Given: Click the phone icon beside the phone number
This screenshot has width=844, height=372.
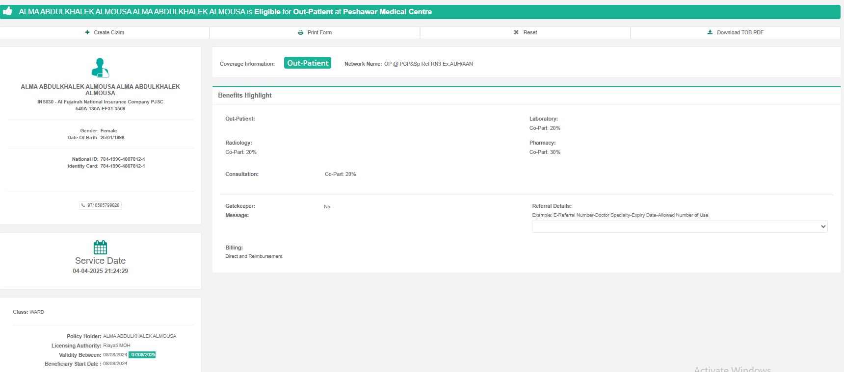Looking at the screenshot, I should [x=83, y=205].
